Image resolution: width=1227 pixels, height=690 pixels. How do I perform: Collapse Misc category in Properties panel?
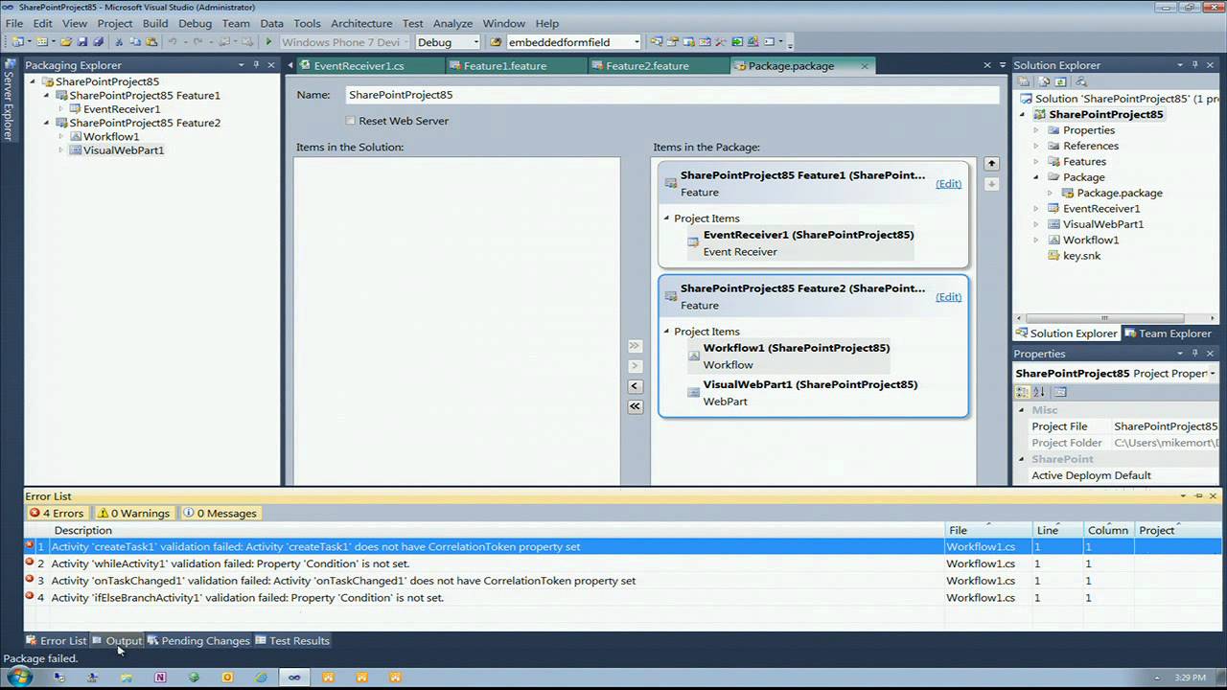[1022, 410]
